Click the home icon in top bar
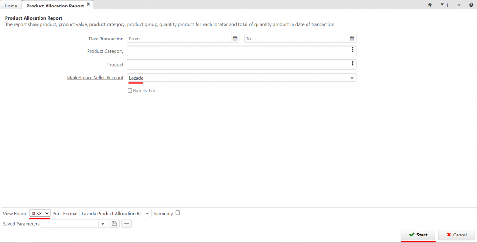This screenshot has height=243, width=477. point(430,5)
